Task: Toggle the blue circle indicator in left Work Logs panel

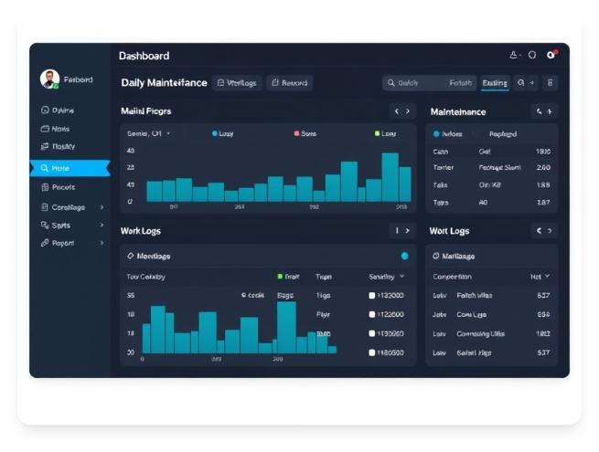Action: (404, 256)
